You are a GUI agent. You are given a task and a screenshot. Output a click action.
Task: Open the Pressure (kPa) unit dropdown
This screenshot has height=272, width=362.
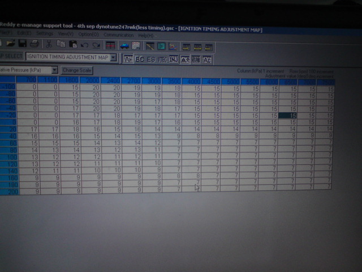55,70
